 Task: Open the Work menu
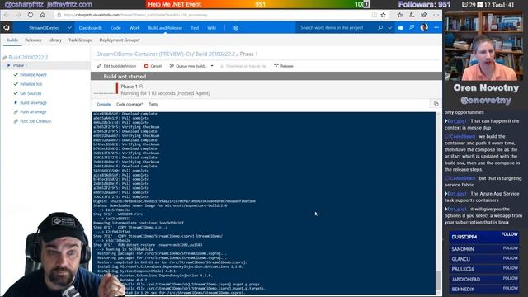[134, 28]
